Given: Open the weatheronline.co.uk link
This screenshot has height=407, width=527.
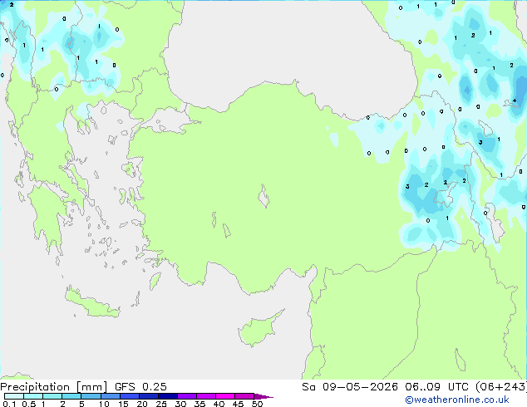Looking at the screenshot, I should [457, 400].
